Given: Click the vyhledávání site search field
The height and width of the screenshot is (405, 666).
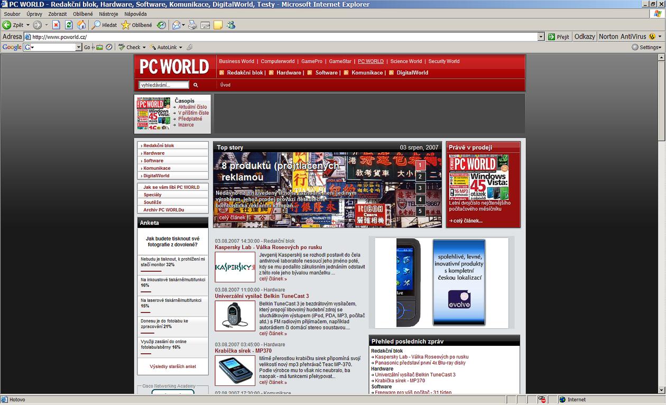Looking at the screenshot, I should (x=164, y=85).
